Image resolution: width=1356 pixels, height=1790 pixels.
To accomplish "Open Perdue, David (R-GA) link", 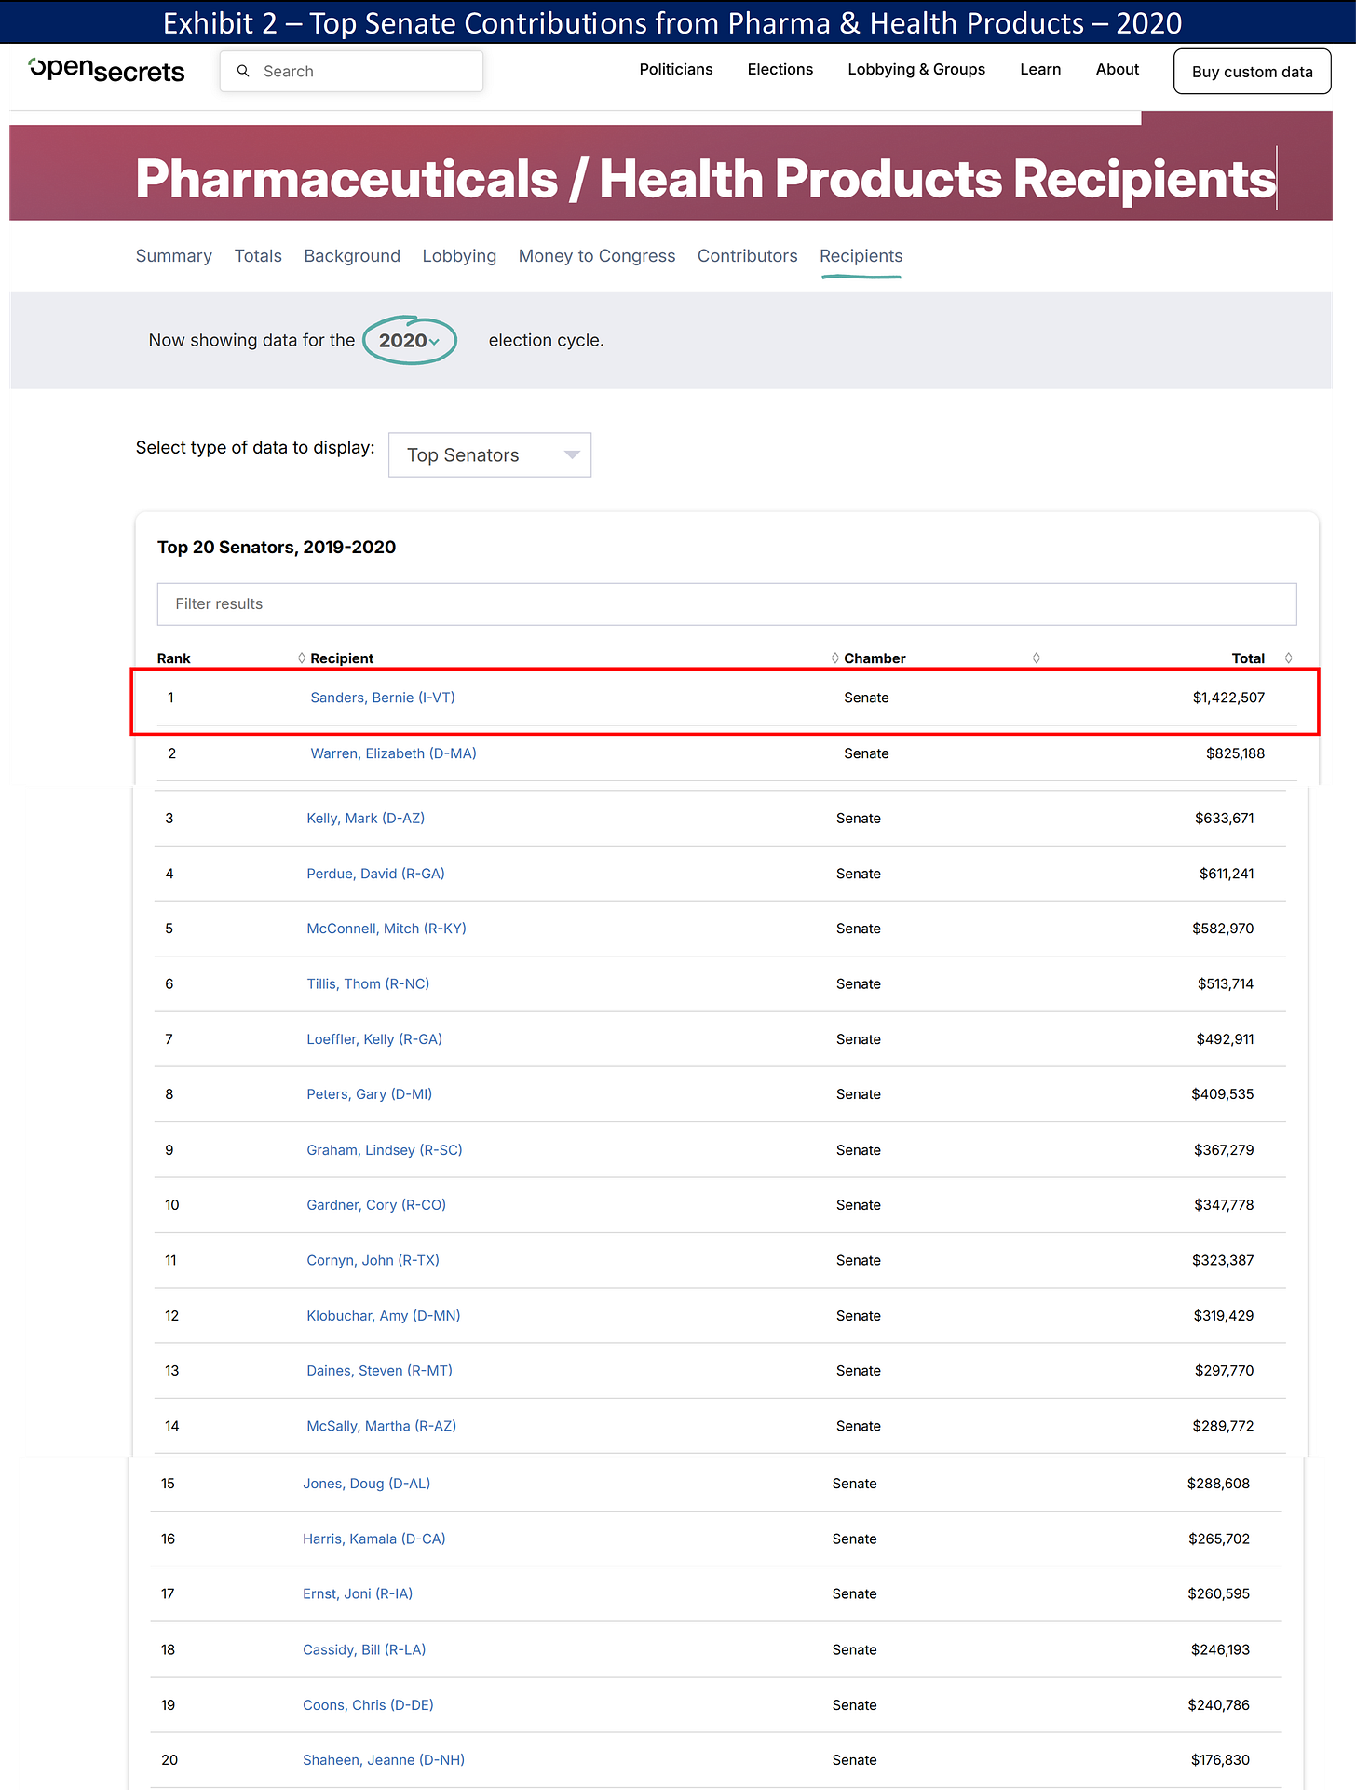I will [x=376, y=874].
